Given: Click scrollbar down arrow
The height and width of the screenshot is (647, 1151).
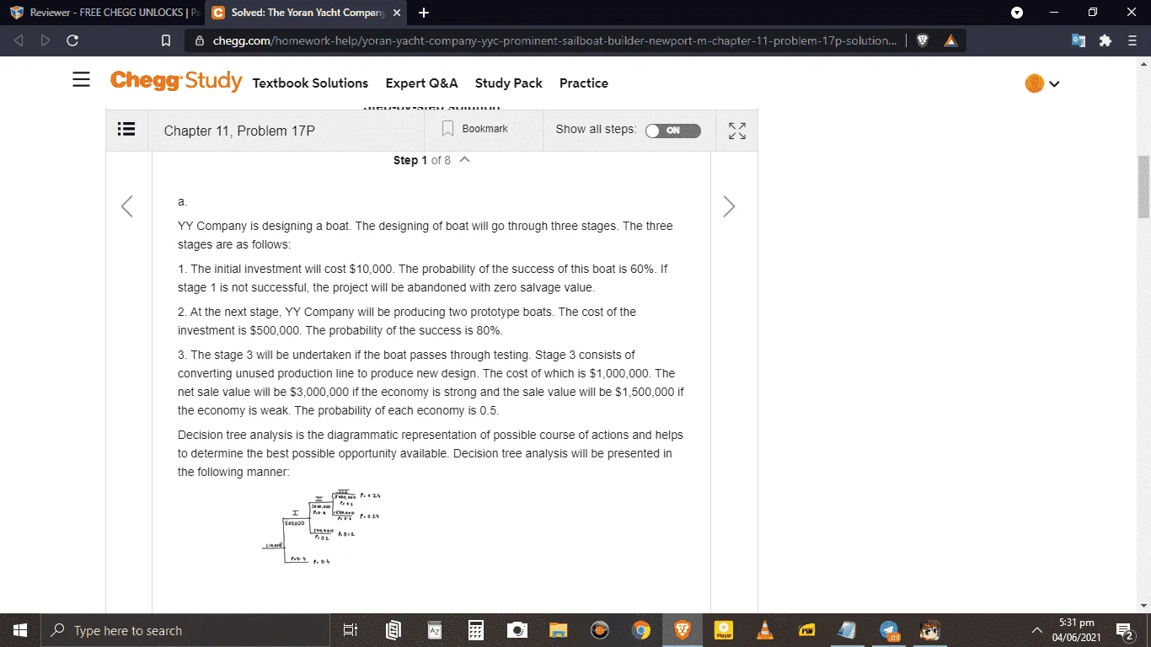Looking at the screenshot, I should pyautogui.click(x=1143, y=606).
